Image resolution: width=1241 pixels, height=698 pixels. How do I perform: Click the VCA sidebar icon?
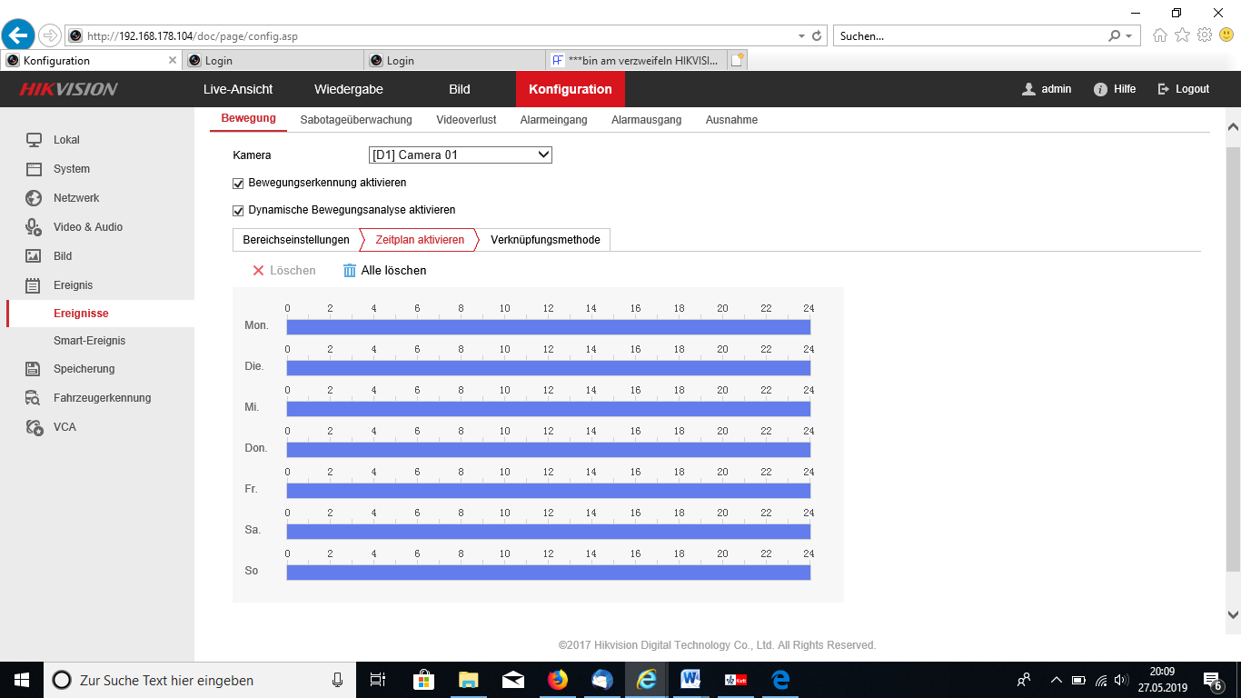coord(34,427)
